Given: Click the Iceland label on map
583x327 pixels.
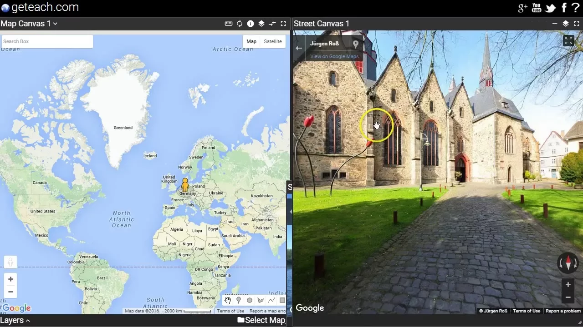Looking at the screenshot, I should (150, 156).
